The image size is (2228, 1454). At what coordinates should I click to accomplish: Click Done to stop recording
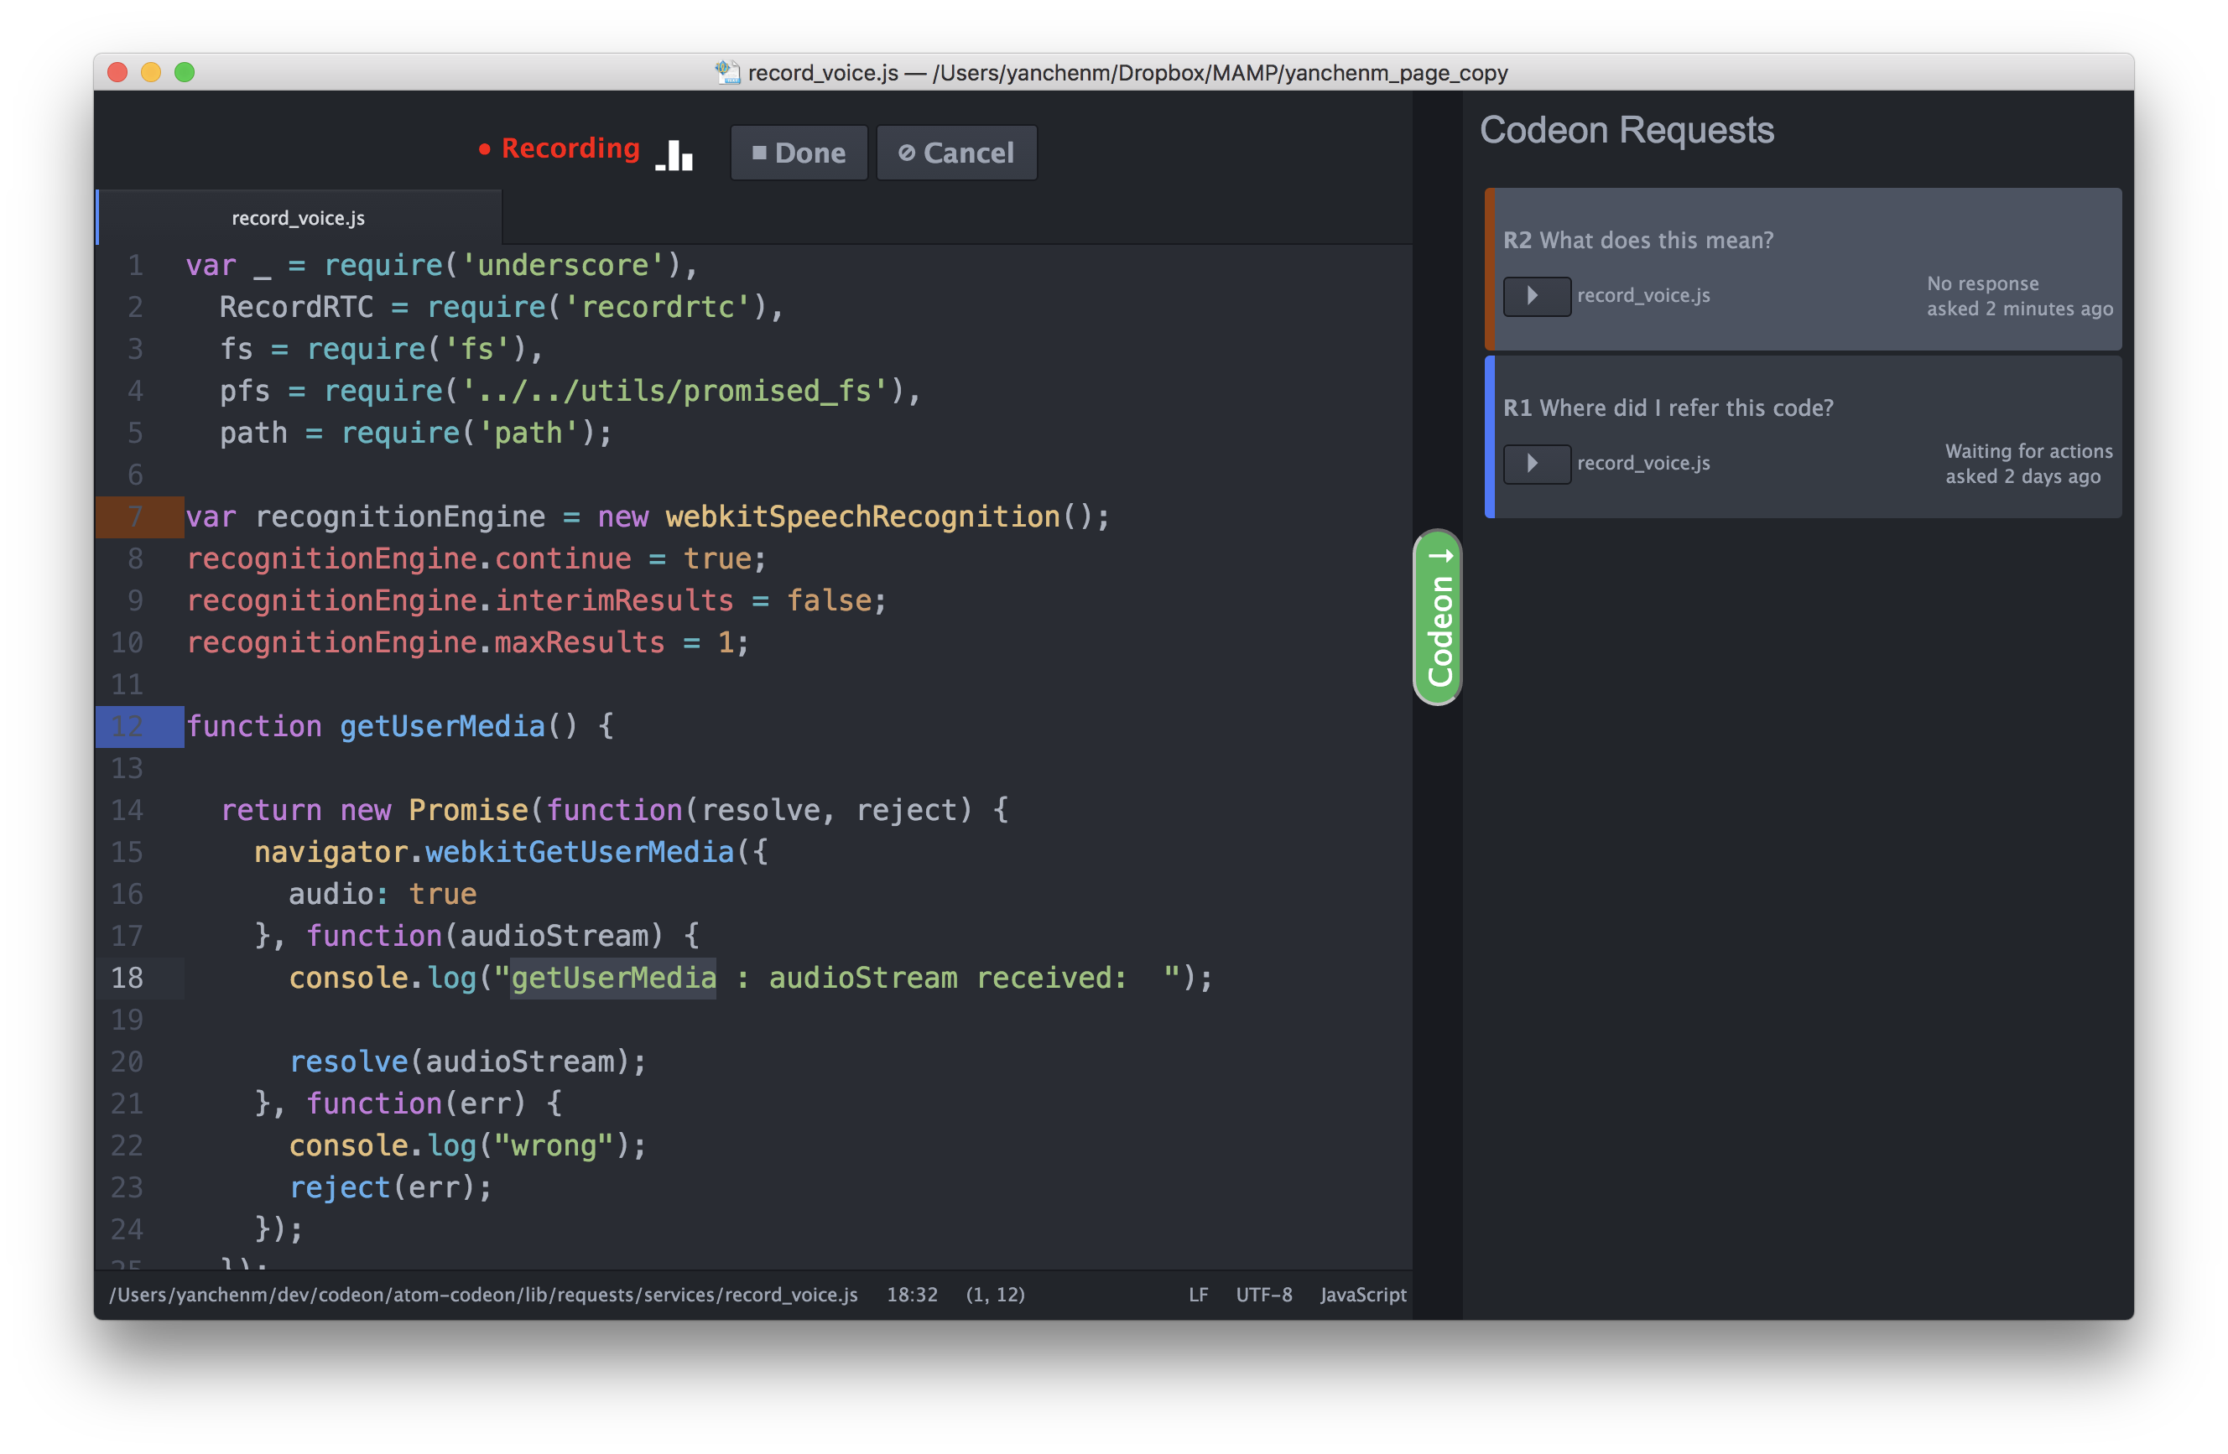798,153
